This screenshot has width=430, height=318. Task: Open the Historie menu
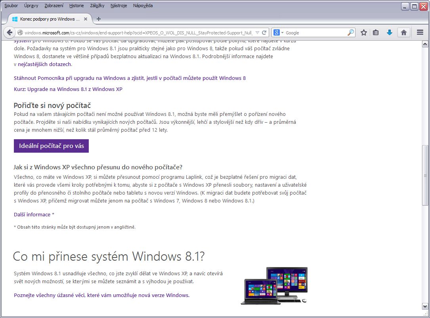(76, 6)
